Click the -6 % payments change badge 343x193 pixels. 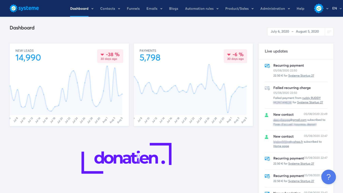(236, 56)
